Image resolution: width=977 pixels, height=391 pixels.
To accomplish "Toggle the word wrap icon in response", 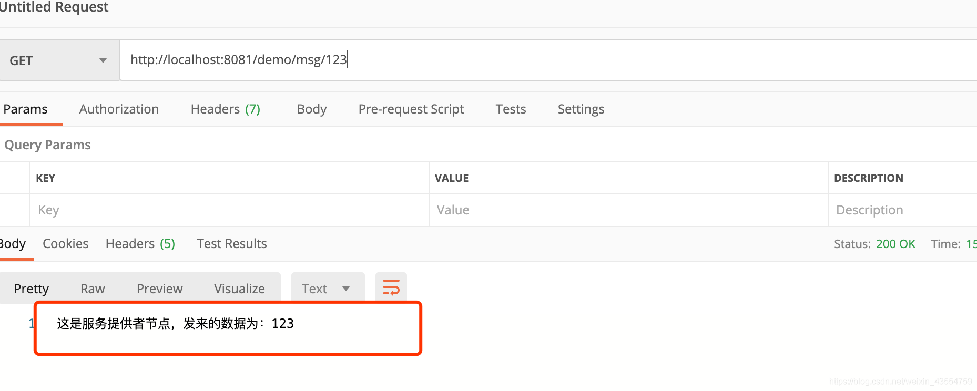I will 391,287.
